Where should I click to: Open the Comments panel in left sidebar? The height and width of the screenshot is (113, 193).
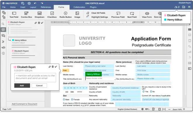[3, 30]
